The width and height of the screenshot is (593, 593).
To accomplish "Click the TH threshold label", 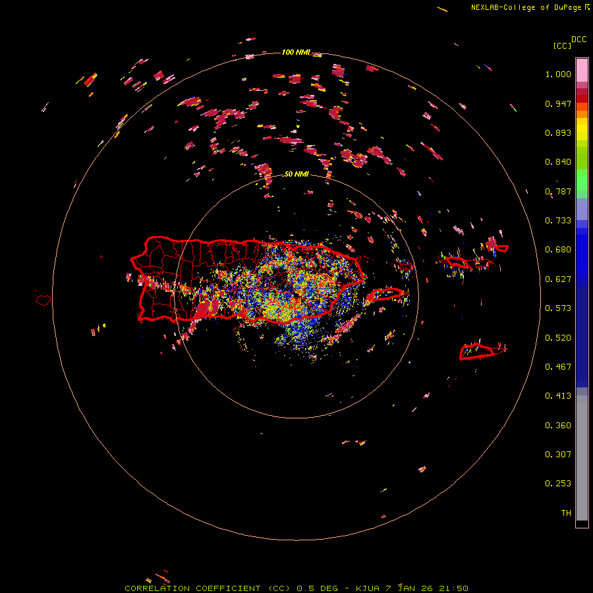I will pyautogui.click(x=566, y=513).
